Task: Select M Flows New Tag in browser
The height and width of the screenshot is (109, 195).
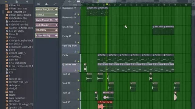Action: pyautogui.click(x=18, y=12)
